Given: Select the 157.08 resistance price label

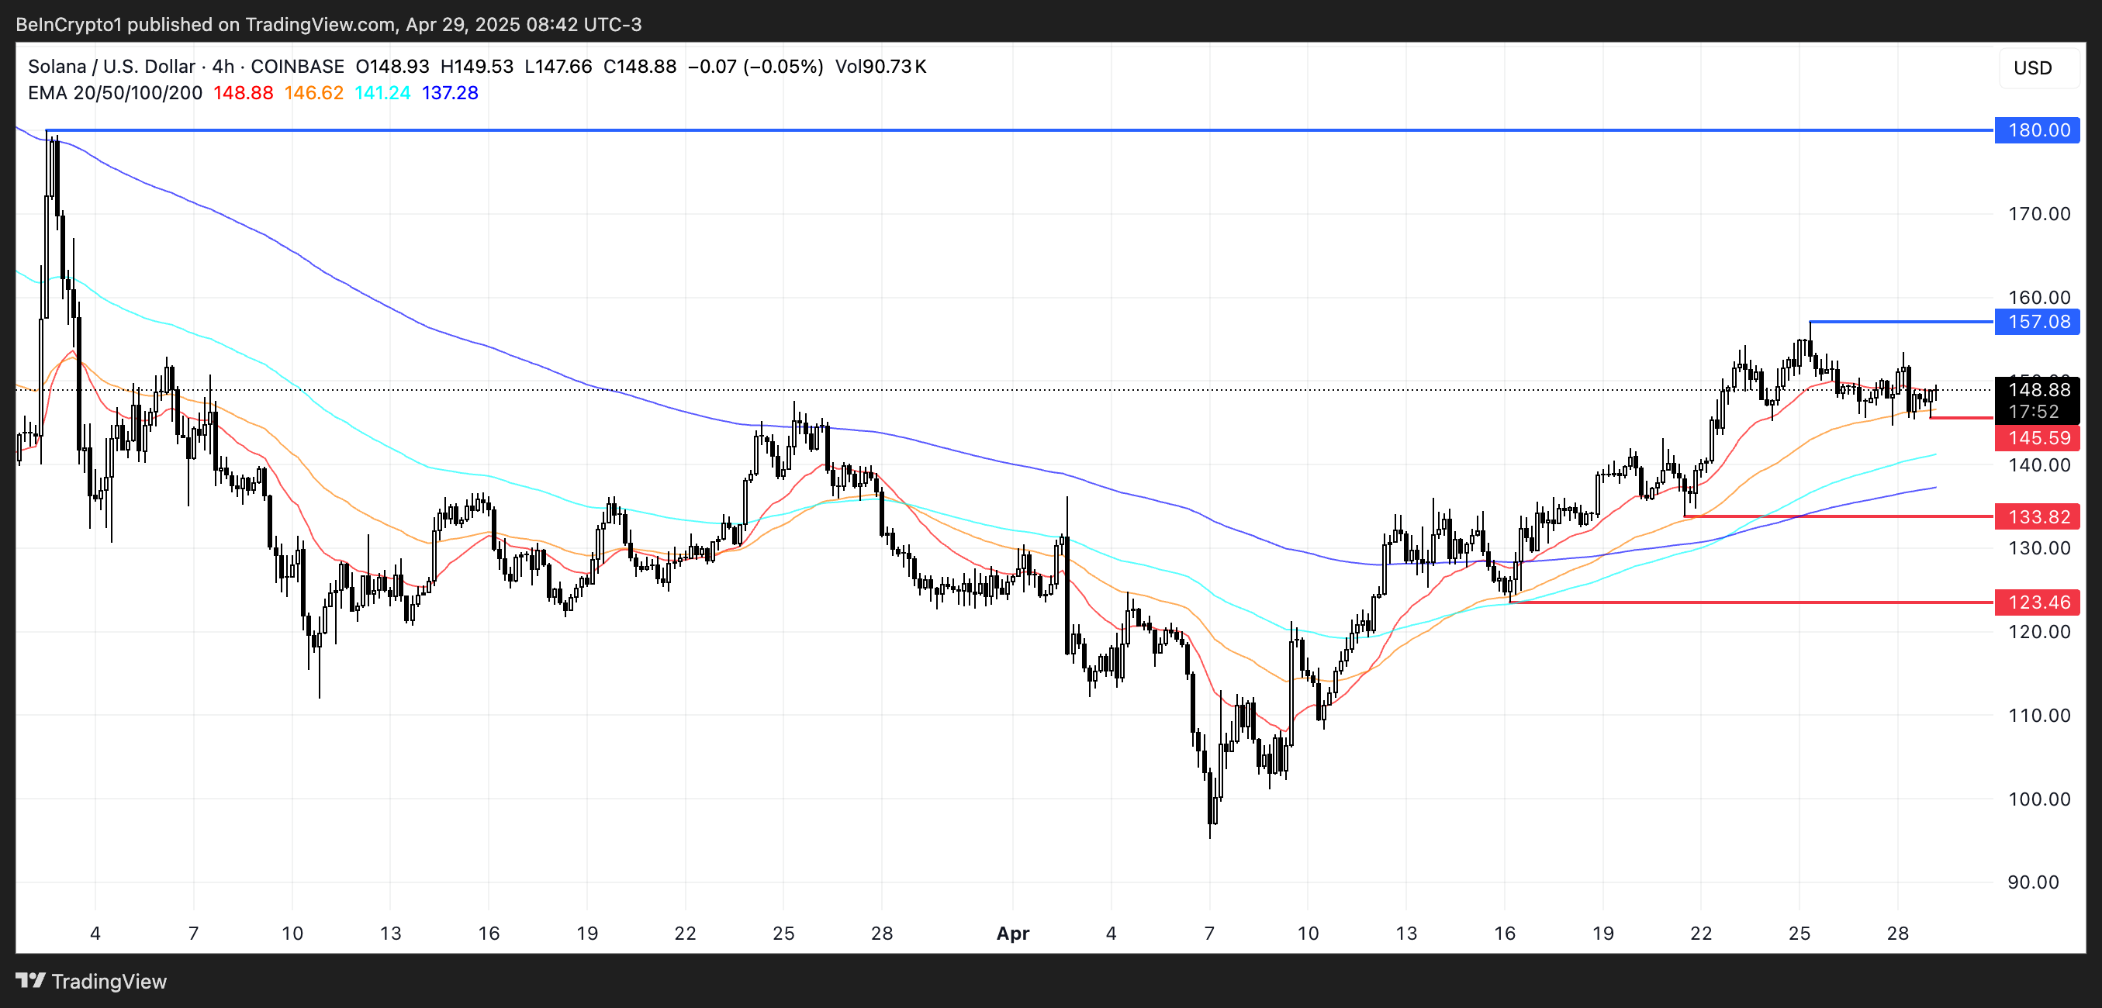Looking at the screenshot, I should click(2038, 321).
